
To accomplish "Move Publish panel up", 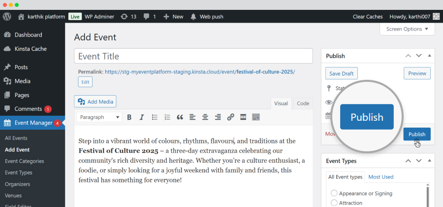I will pos(408,56).
